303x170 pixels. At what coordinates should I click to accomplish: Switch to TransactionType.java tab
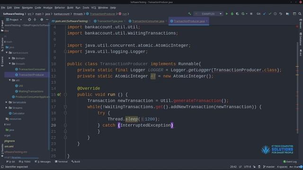(110, 21)
